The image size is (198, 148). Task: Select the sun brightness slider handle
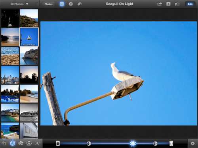pos(133,143)
